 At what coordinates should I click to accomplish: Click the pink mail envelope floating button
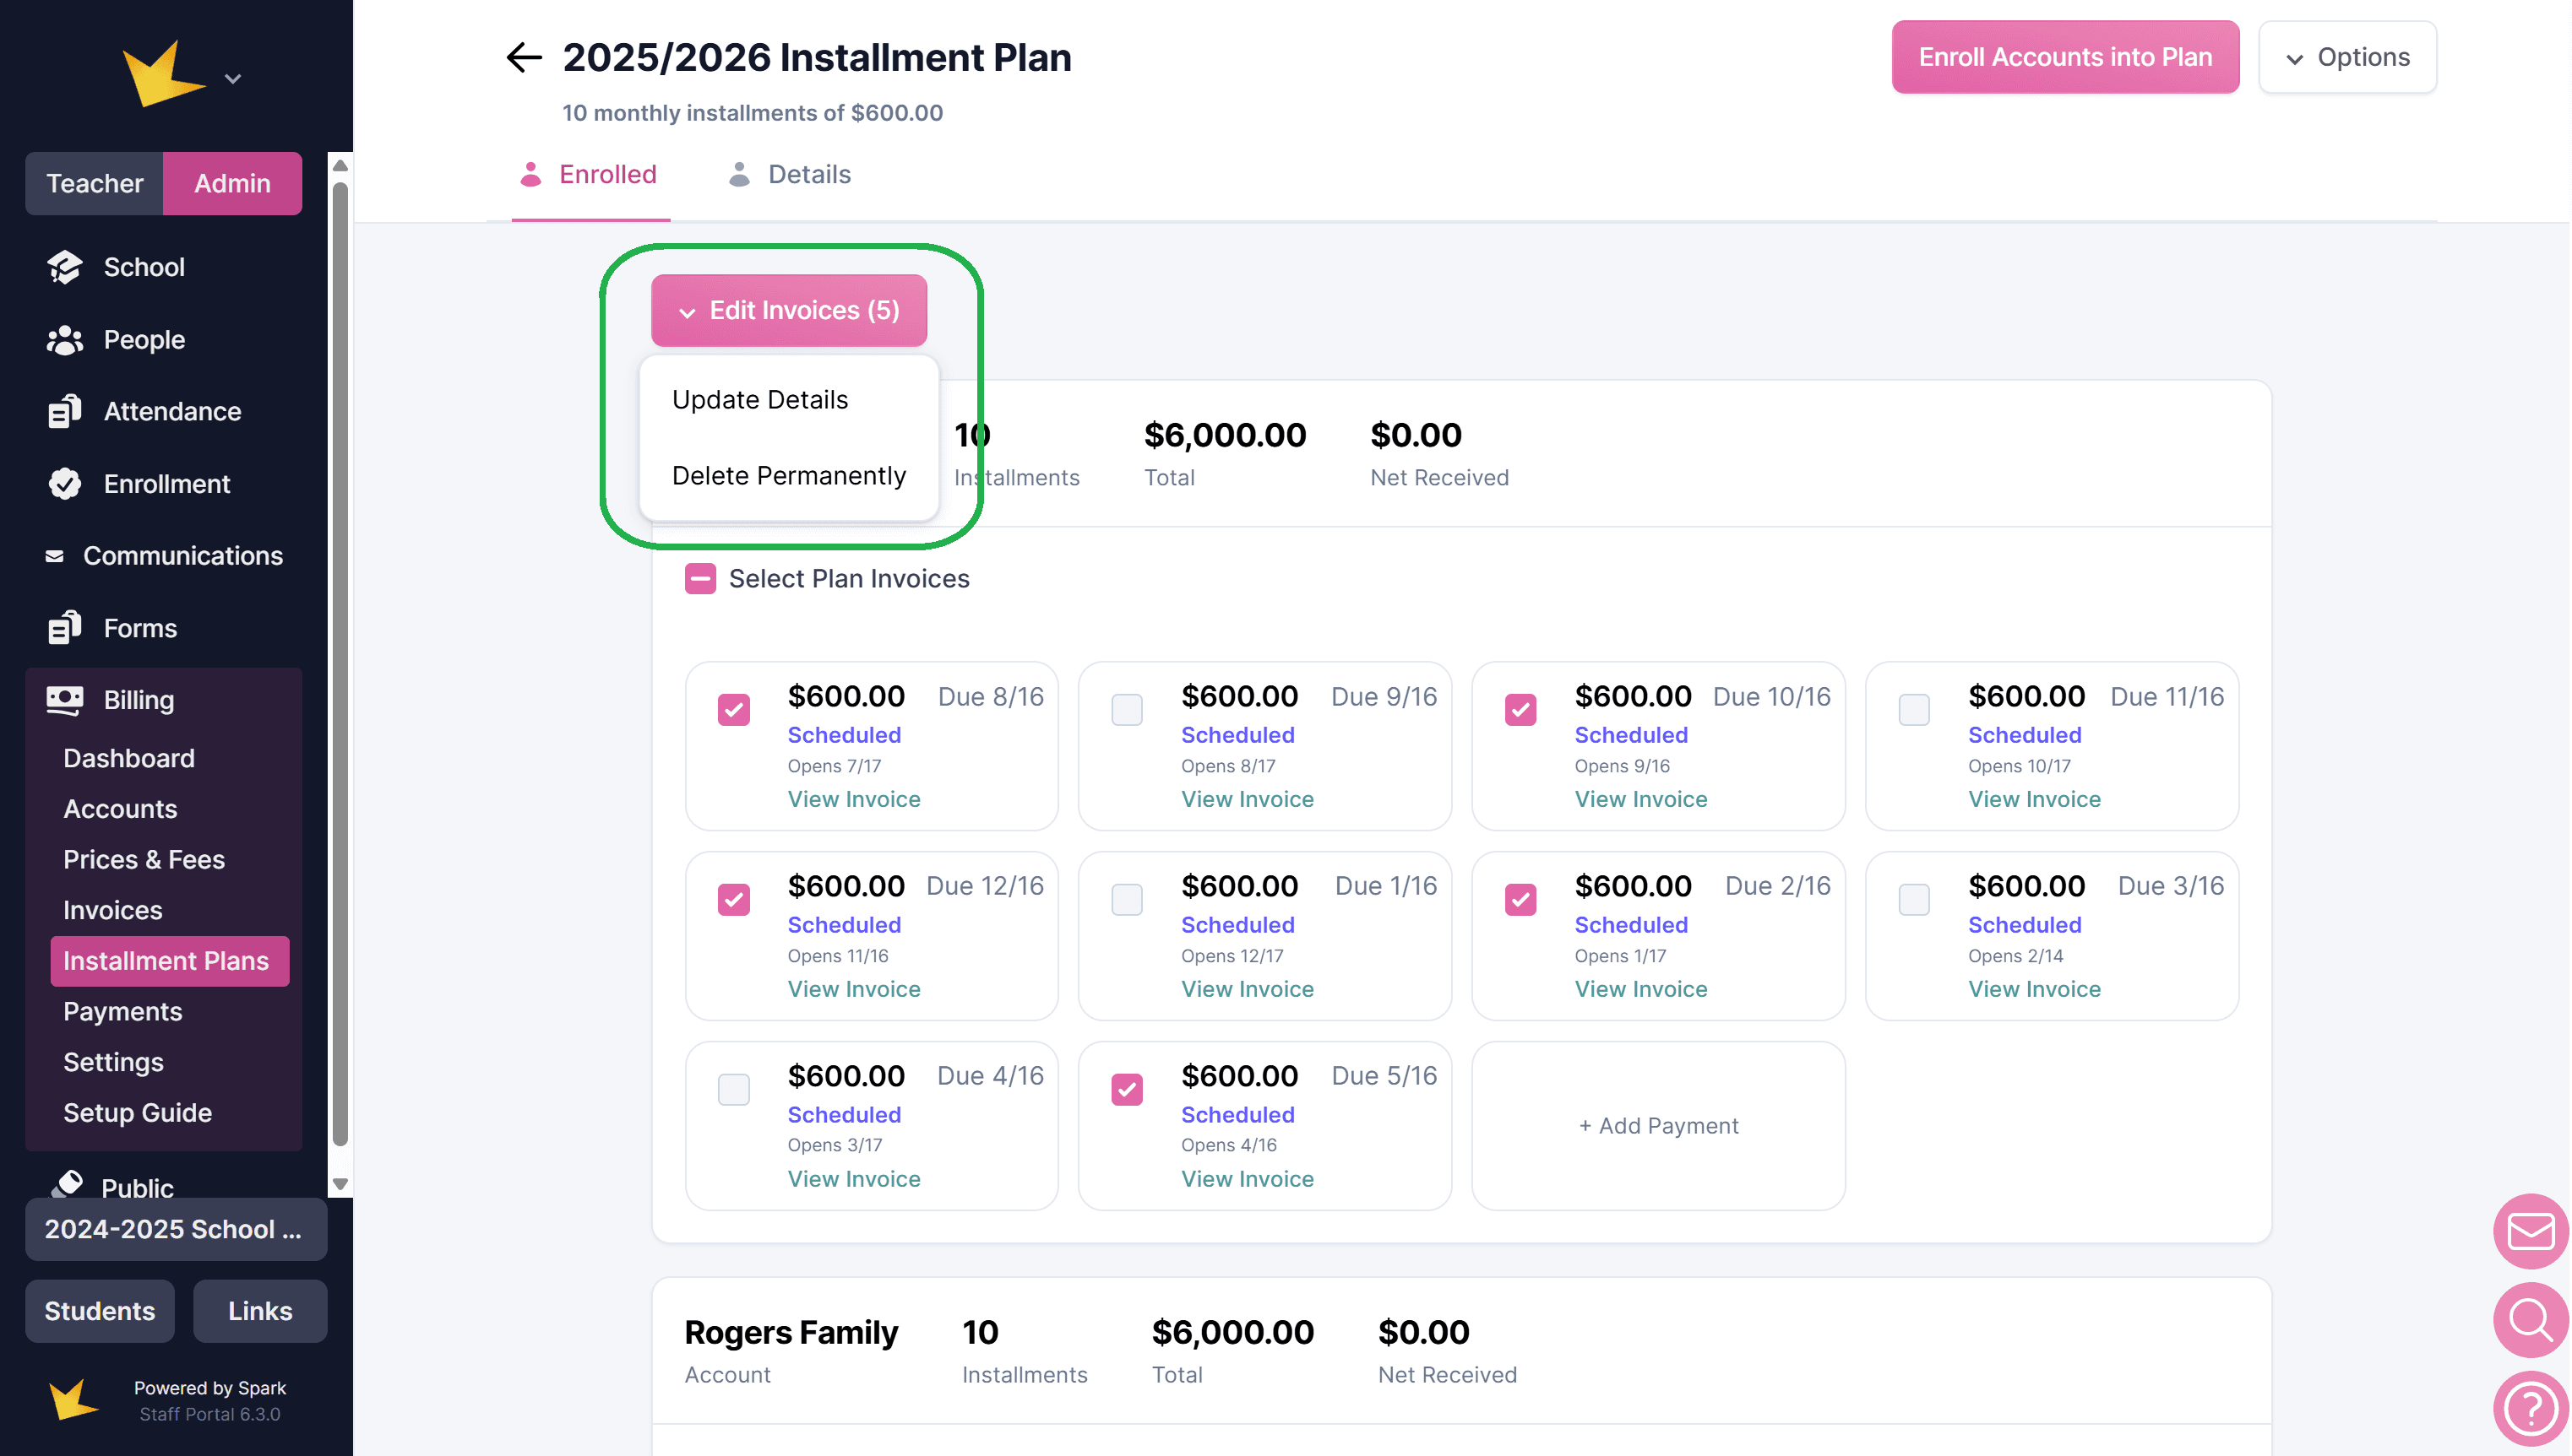tap(2530, 1231)
